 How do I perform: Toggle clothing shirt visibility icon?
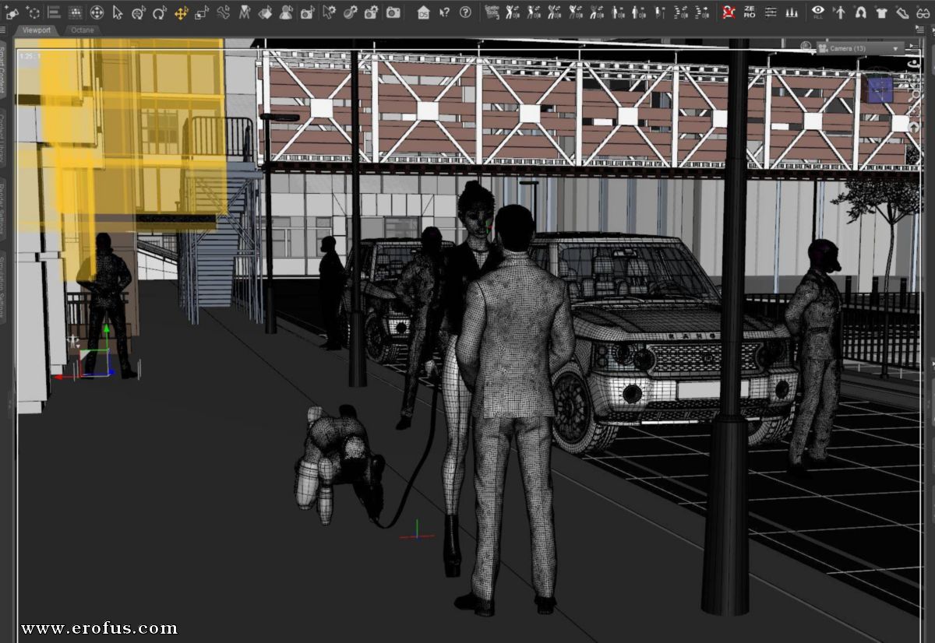(881, 12)
